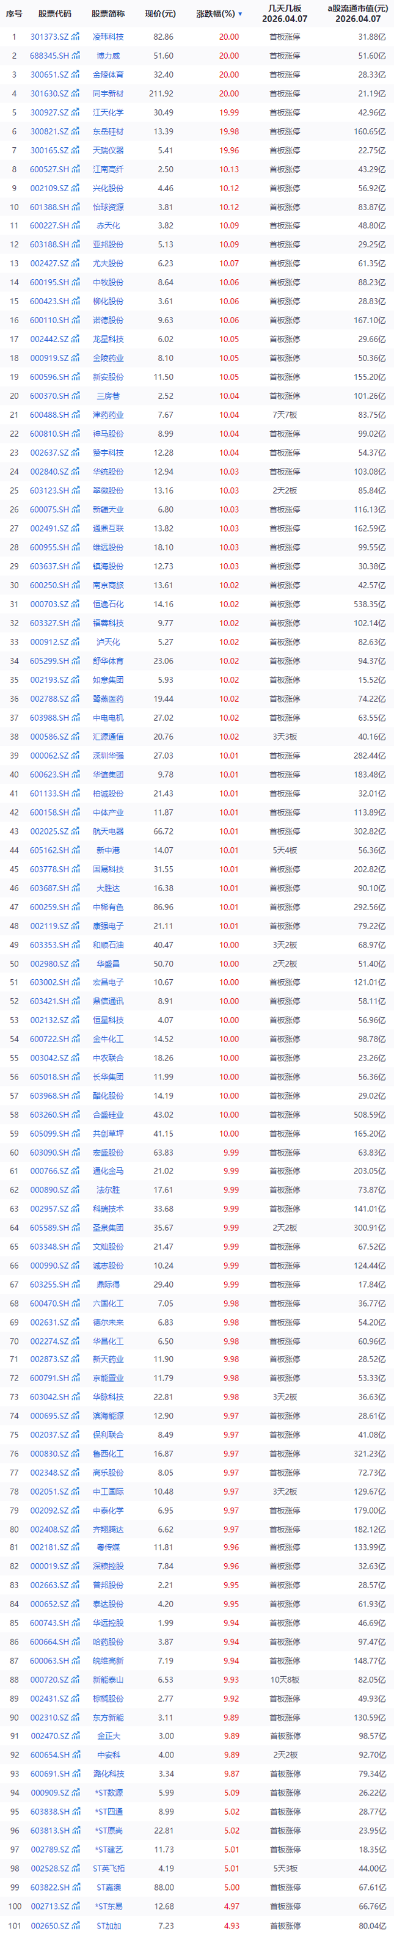Click stock name link 航天电器
Image resolution: width=394 pixels, height=1937 pixels.
(x=108, y=831)
